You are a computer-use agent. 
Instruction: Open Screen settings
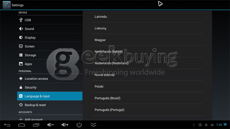[x=50, y=46]
